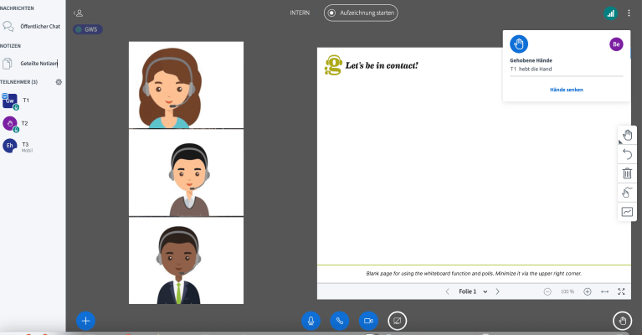Mute the microphone
The width and height of the screenshot is (642, 335).
click(x=311, y=320)
